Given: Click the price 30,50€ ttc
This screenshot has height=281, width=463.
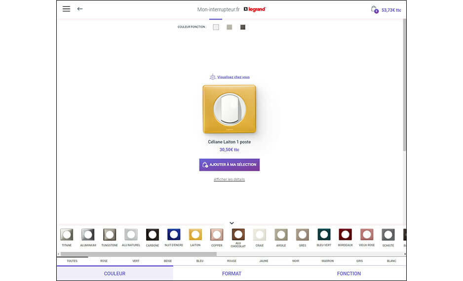Looking at the screenshot, I should pyautogui.click(x=229, y=150).
